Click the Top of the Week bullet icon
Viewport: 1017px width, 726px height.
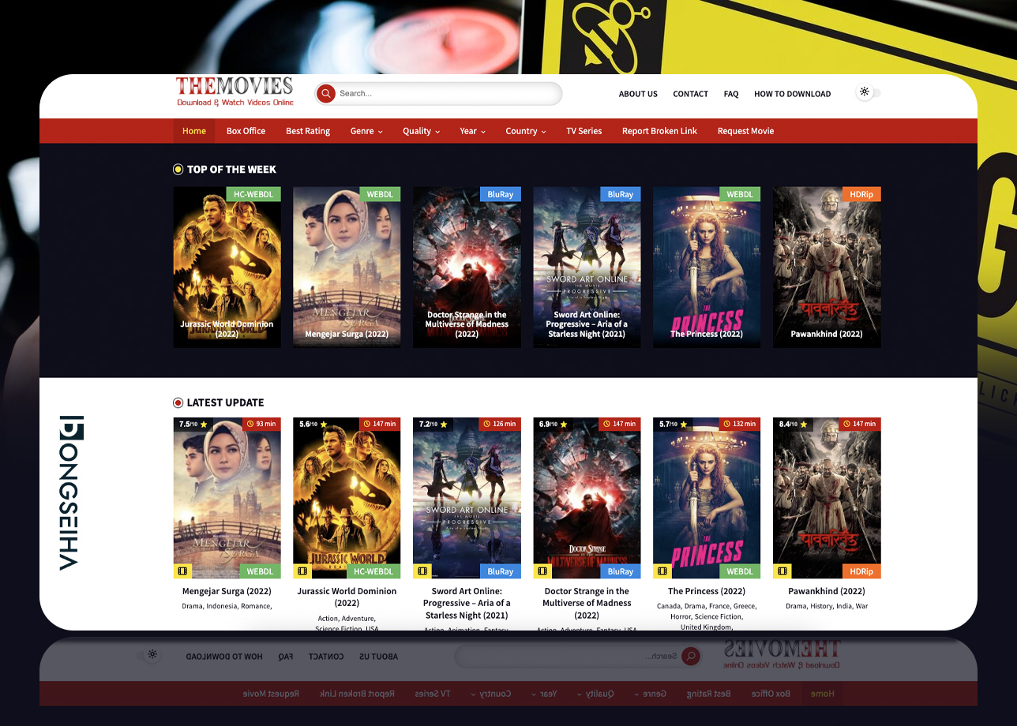[x=178, y=169]
